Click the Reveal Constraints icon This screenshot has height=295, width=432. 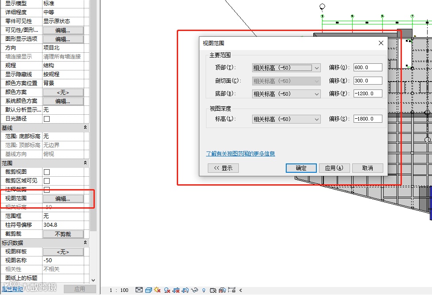point(232,290)
